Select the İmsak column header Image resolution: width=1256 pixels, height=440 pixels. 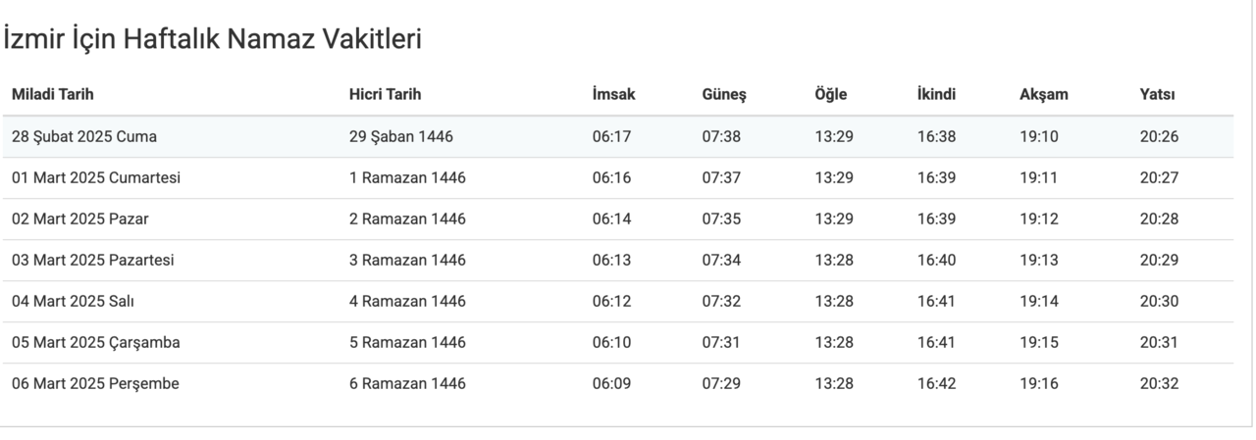coord(613,95)
